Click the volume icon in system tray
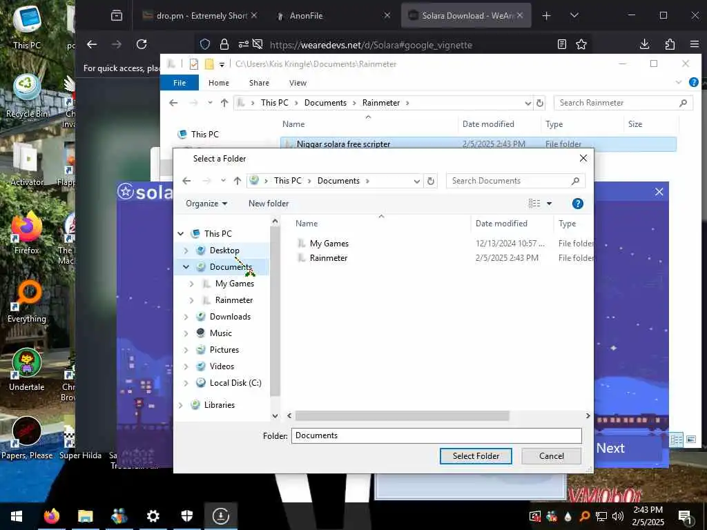 pyautogui.click(x=618, y=516)
